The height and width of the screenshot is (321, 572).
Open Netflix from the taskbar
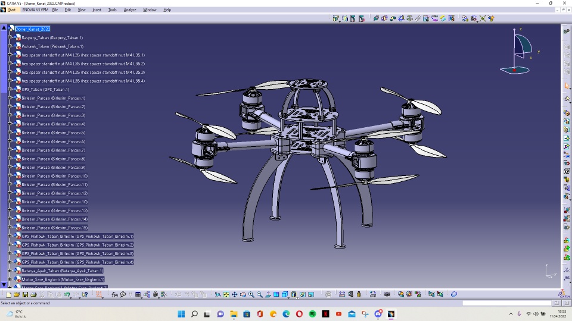point(326,314)
